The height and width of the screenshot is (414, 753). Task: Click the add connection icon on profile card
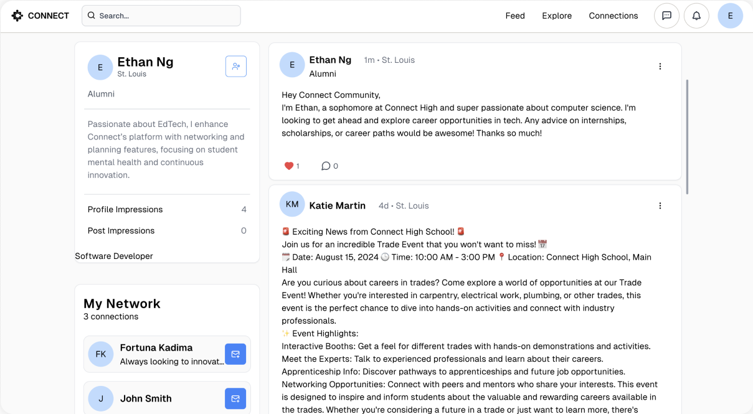235,66
